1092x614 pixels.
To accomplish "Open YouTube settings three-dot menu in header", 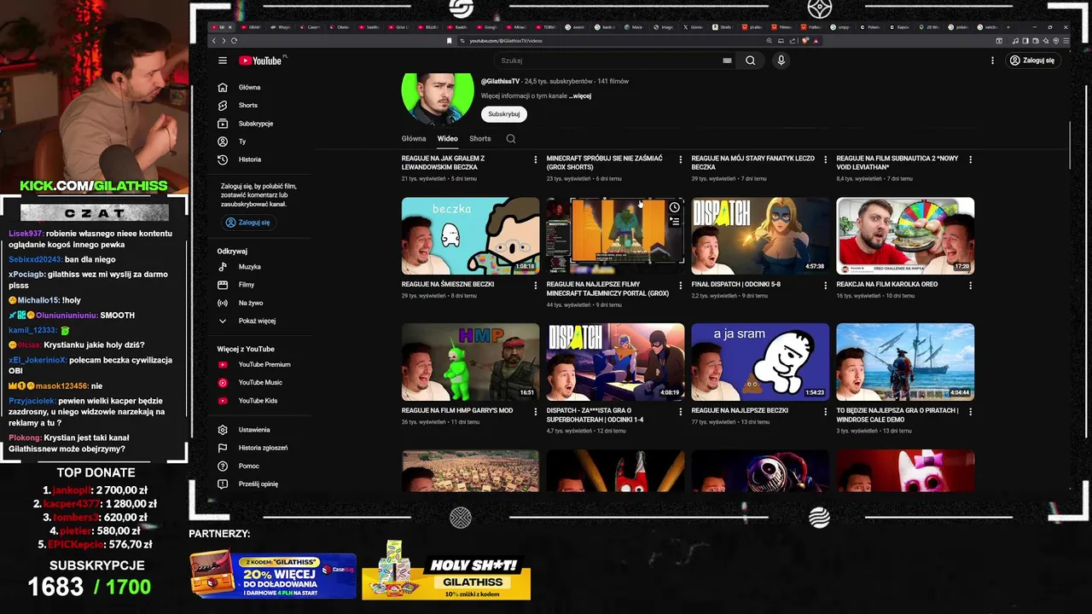I will tap(992, 61).
